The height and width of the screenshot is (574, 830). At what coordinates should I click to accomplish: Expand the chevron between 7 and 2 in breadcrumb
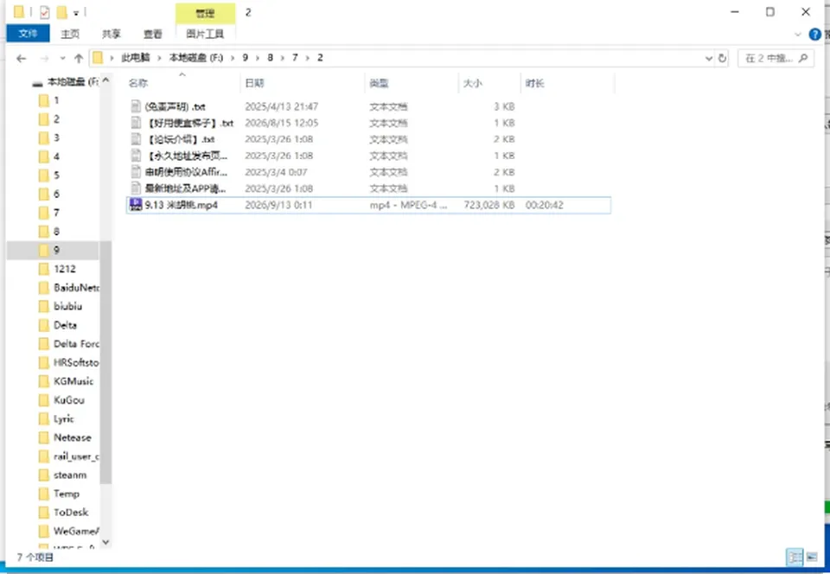[x=308, y=58]
